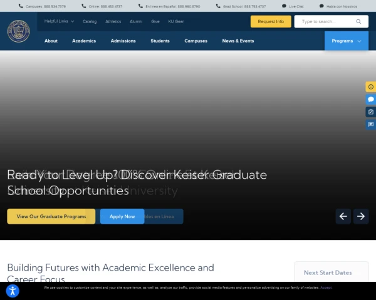Viewport: 376px width, 300px height.
Task: Open the Academics menu
Action: (84, 41)
